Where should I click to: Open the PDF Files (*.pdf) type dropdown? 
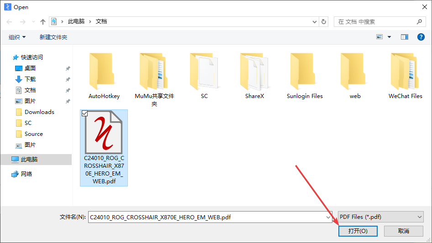pyautogui.click(x=381, y=217)
